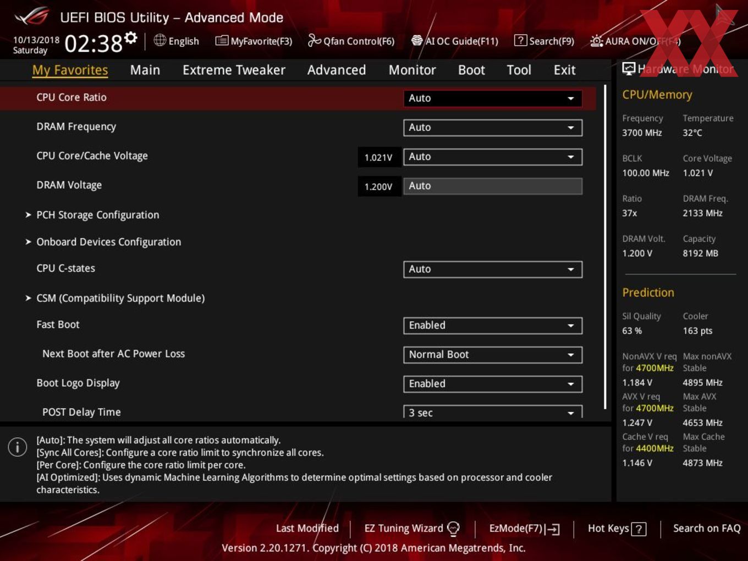Change language from English

pyautogui.click(x=184, y=41)
